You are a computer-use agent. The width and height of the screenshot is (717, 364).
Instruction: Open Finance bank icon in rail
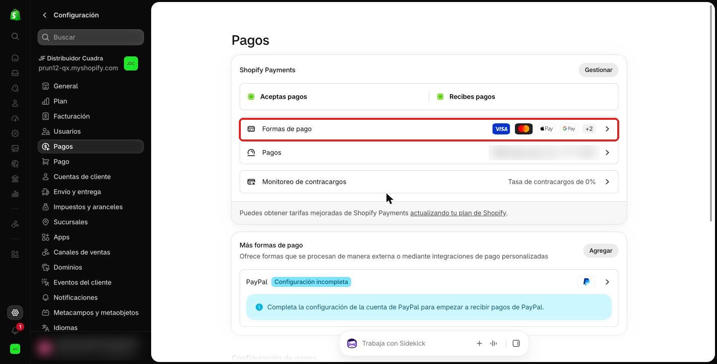click(15, 179)
